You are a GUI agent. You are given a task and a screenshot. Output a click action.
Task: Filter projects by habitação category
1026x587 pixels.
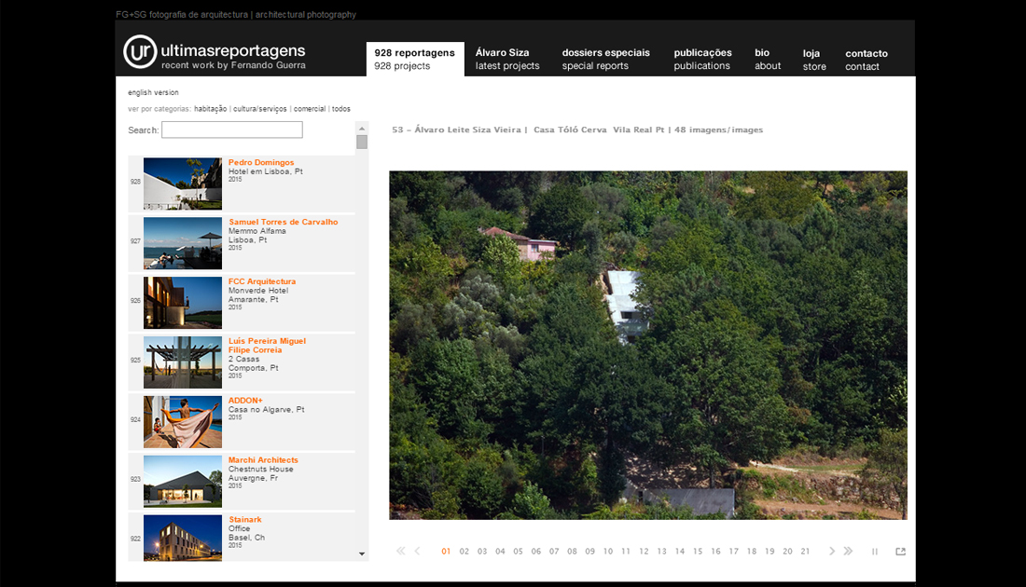[210, 109]
